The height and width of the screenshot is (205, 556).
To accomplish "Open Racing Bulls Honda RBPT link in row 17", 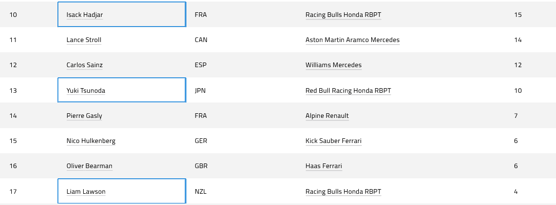I will click(x=343, y=192).
